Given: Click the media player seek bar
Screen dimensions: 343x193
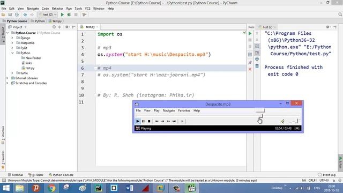Looking at the screenshot, I should click(218, 116).
